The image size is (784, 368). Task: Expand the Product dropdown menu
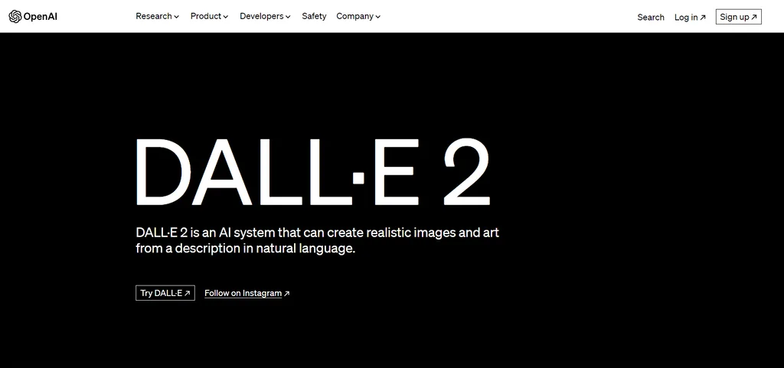click(x=209, y=16)
